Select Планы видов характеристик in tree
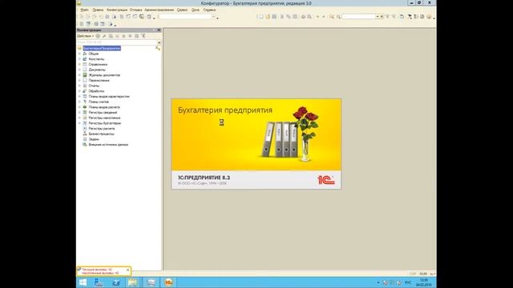Image resolution: width=513 pixels, height=288 pixels. click(x=109, y=97)
